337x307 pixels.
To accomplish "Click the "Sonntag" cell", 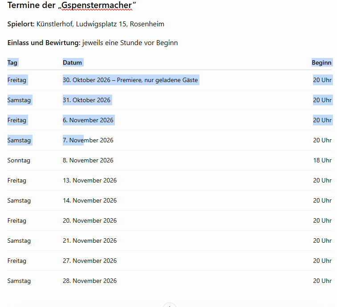I will pyautogui.click(x=19, y=160).
